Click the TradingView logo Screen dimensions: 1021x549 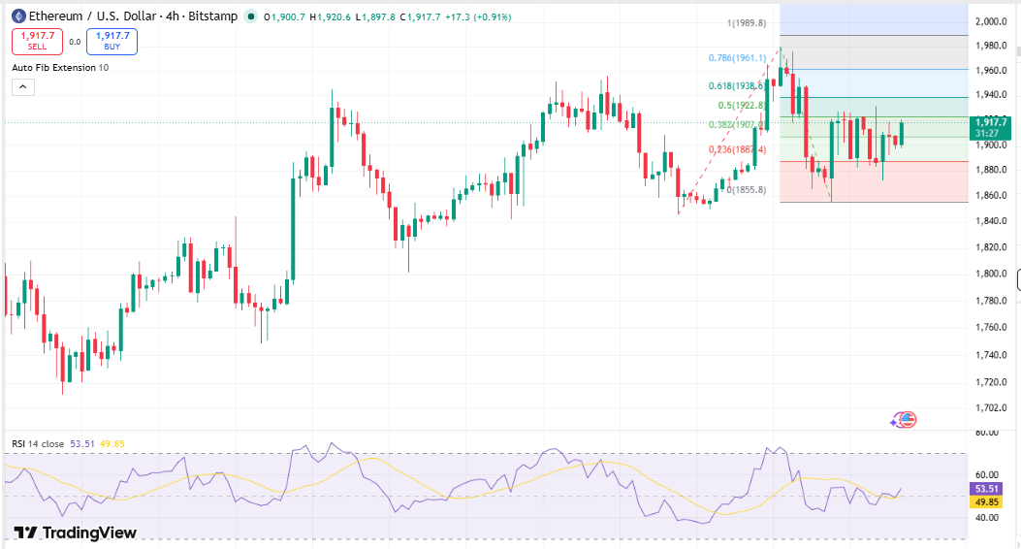pos(76,533)
